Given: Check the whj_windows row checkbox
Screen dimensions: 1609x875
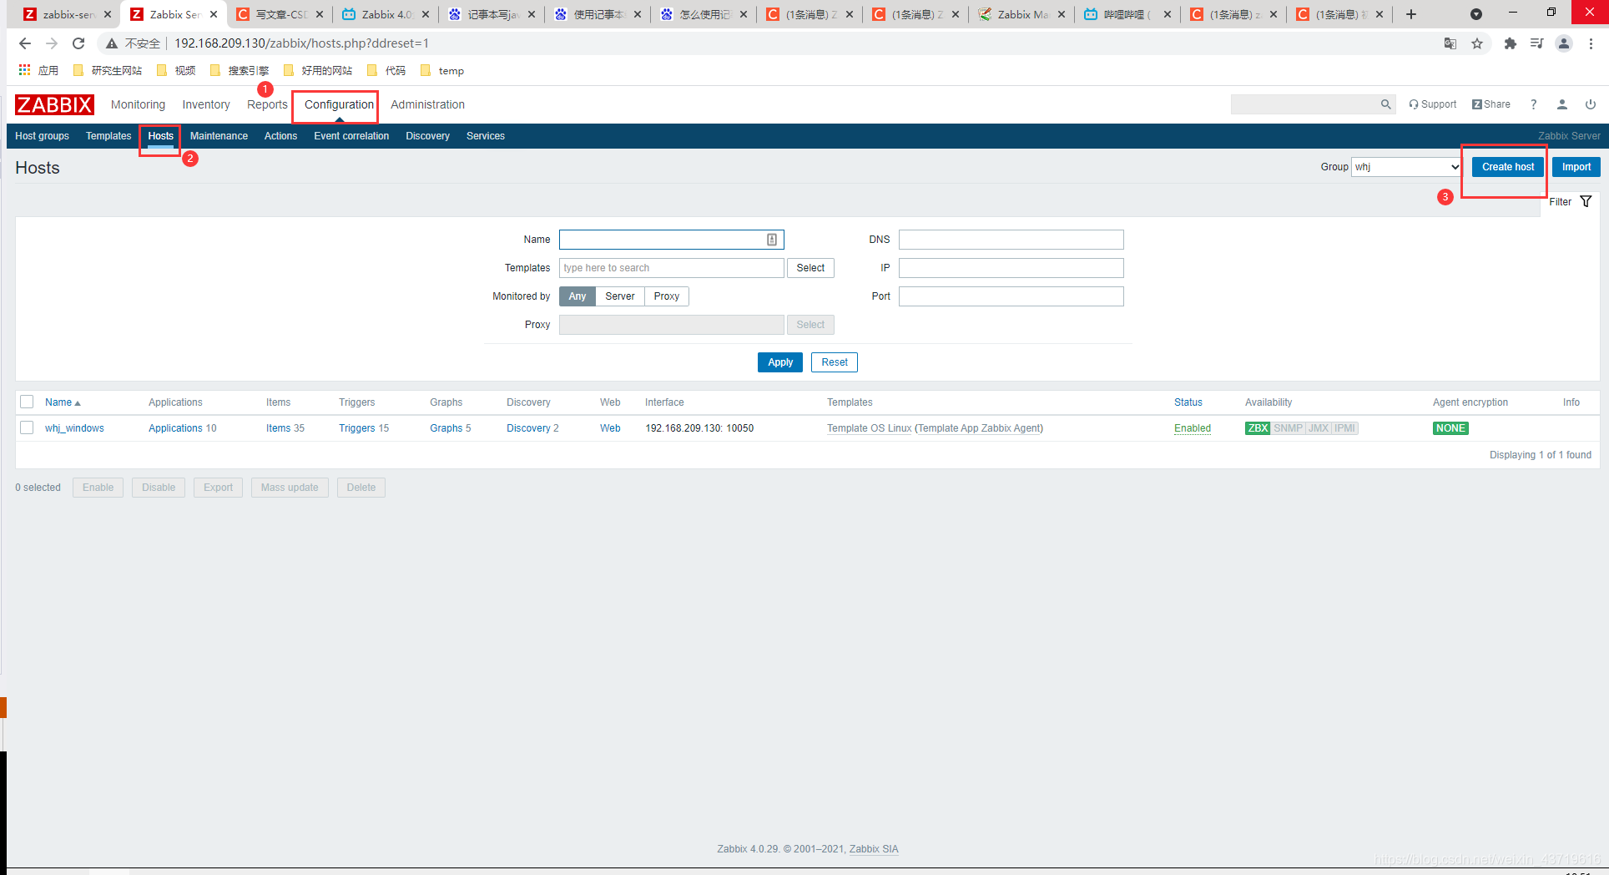Looking at the screenshot, I should point(27,427).
